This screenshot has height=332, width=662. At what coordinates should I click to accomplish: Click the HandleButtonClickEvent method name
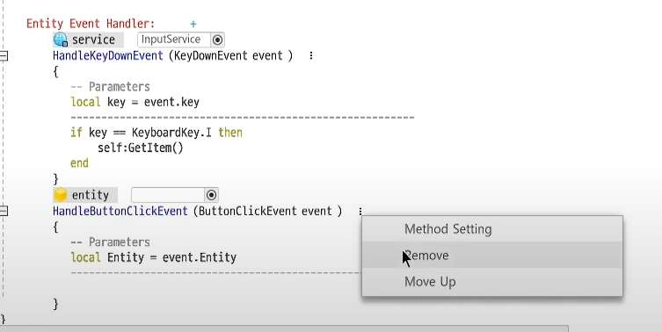pyautogui.click(x=120, y=211)
